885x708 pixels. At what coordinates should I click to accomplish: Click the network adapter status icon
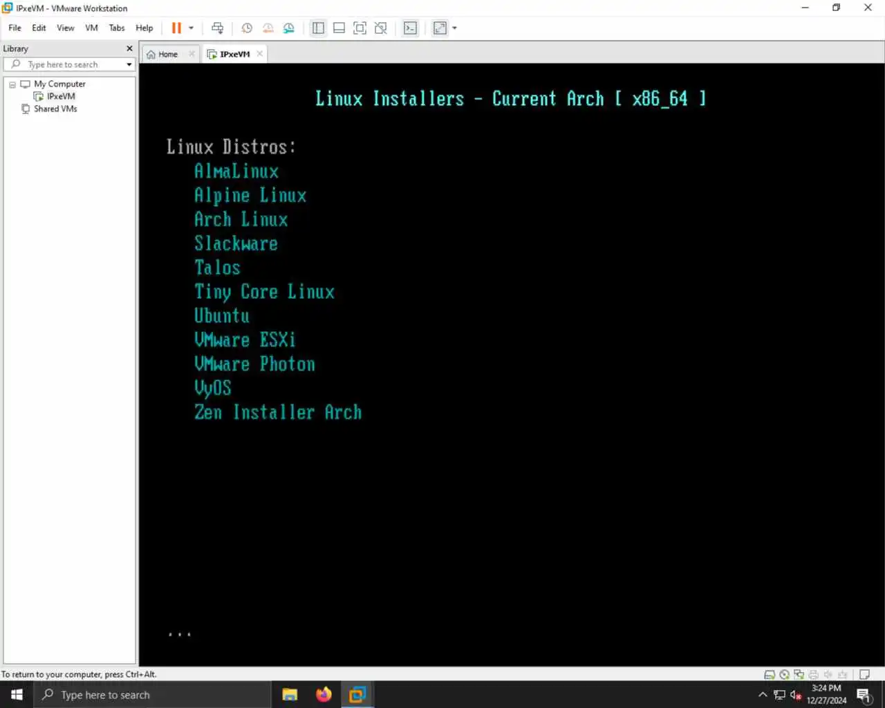(x=799, y=675)
